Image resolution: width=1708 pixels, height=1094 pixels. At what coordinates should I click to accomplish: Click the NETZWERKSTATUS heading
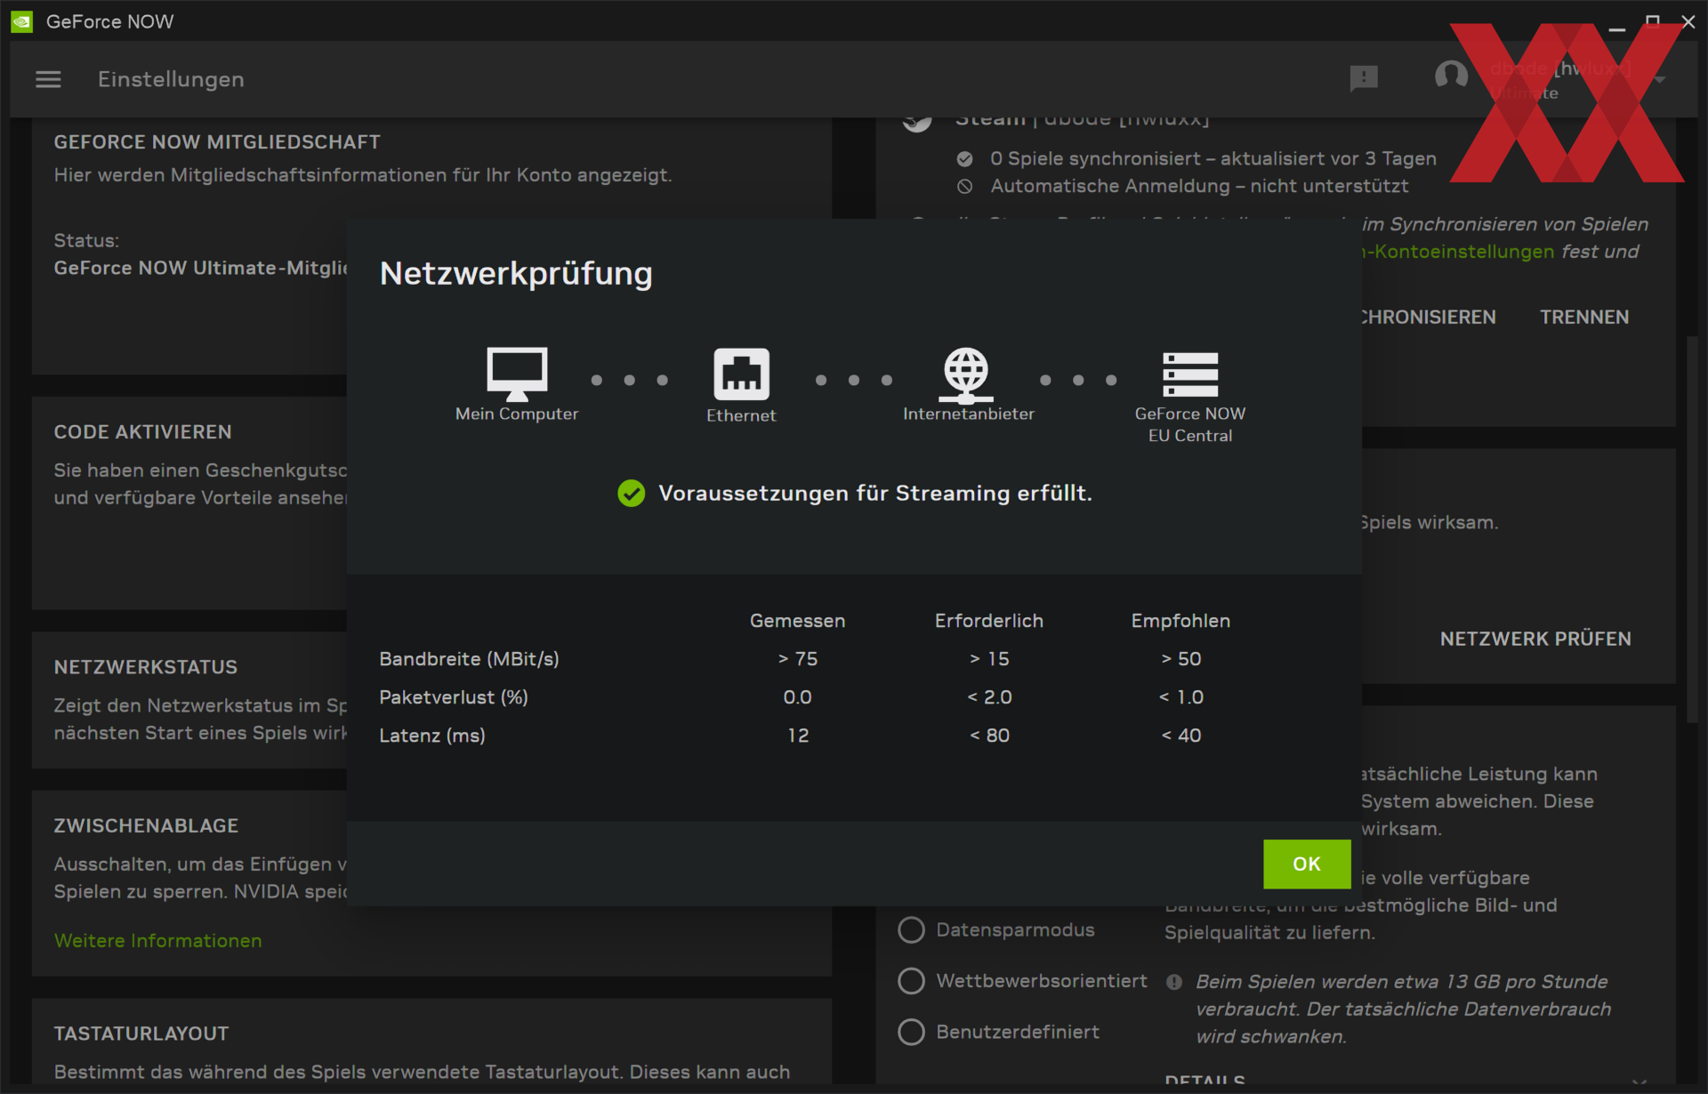coord(146,667)
